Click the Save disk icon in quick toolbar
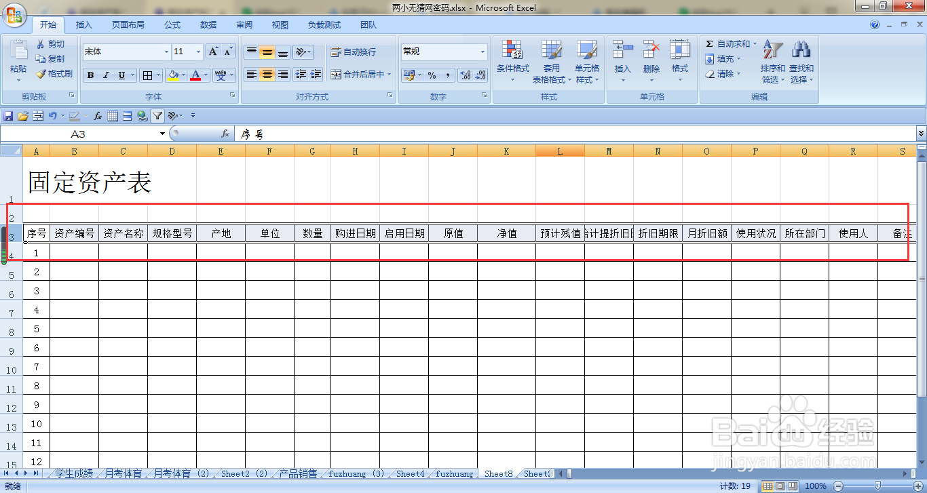The height and width of the screenshot is (493, 927). pyautogui.click(x=8, y=116)
